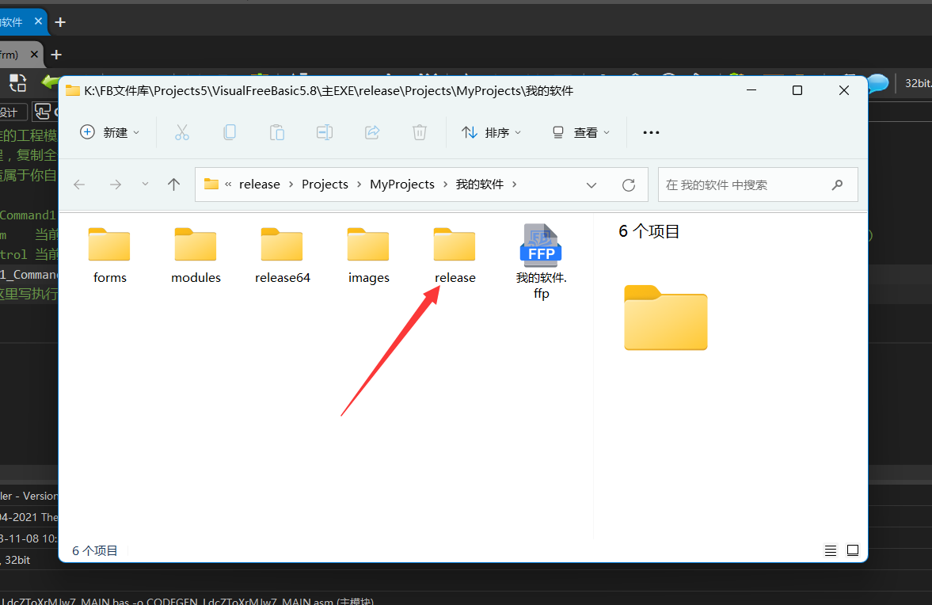Click the Rename icon in toolbar
The width and height of the screenshot is (932, 605).
pos(325,132)
